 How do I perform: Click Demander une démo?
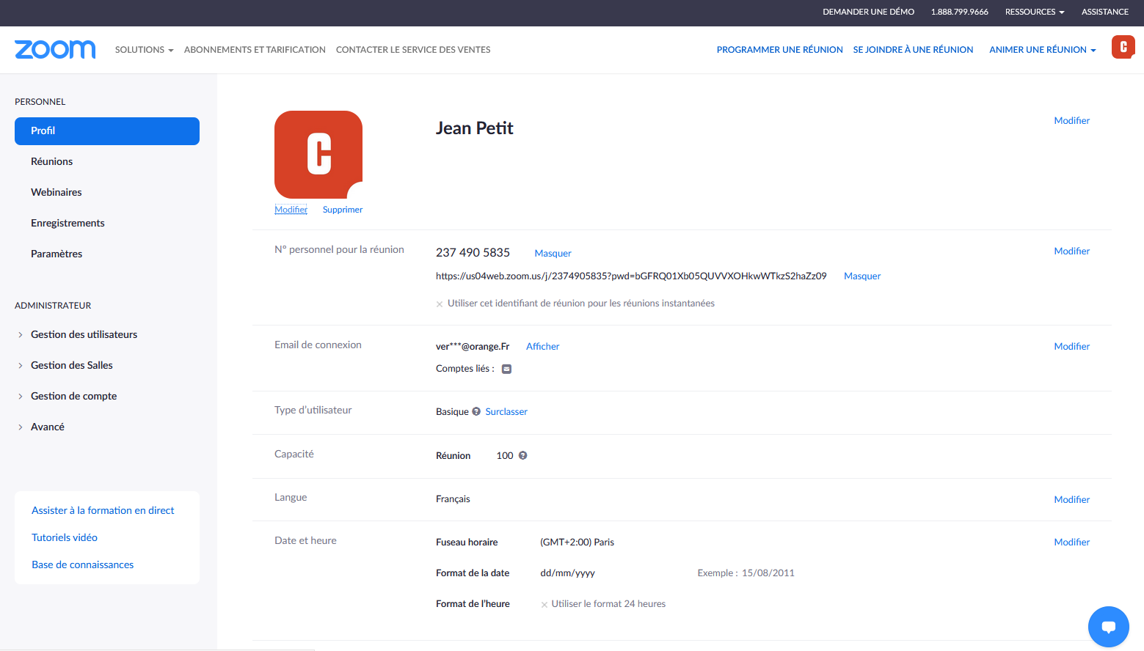click(x=869, y=12)
